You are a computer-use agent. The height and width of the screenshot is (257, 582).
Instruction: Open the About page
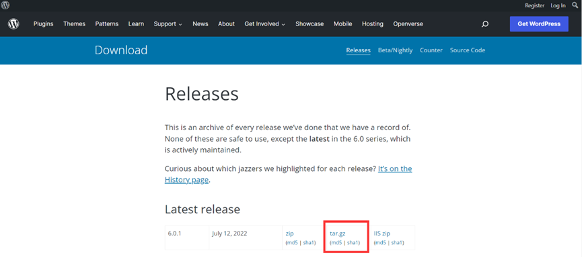click(x=227, y=24)
